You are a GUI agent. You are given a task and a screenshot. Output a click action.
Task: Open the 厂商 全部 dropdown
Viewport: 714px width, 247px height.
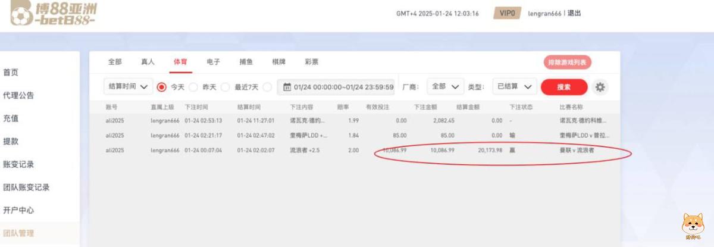[446, 87]
